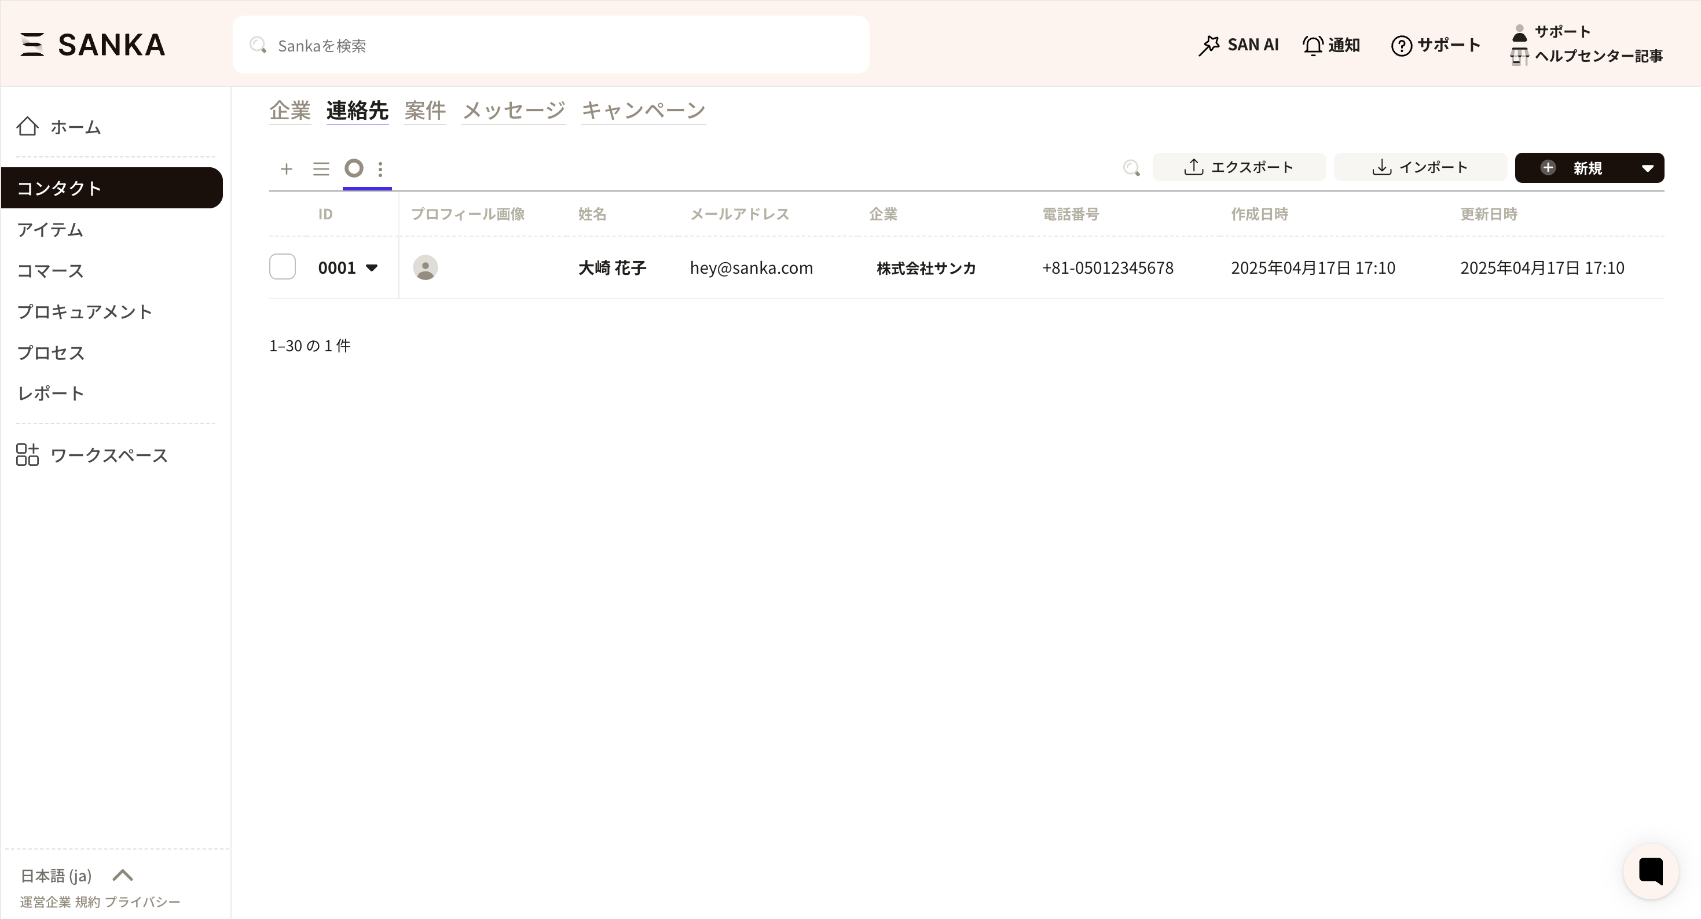Click the list view lines icon
Image resolution: width=1701 pixels, height=919 pixels.
321,169
